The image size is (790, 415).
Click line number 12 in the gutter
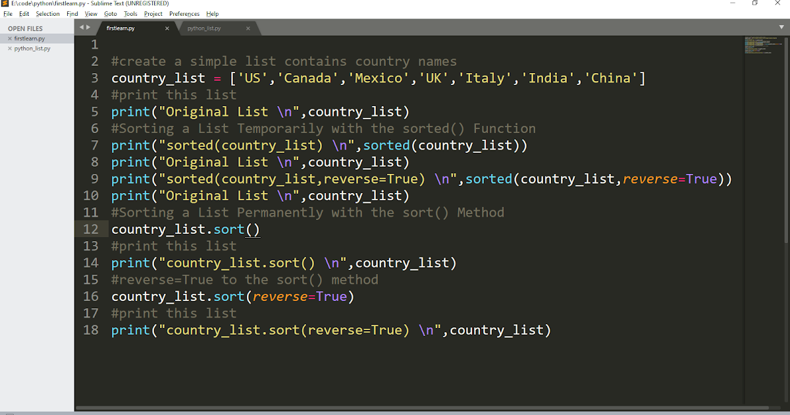90,229
